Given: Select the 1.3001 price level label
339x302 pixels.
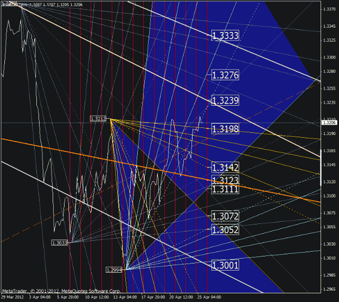Looking at the screenshot, I should [225, 265].
